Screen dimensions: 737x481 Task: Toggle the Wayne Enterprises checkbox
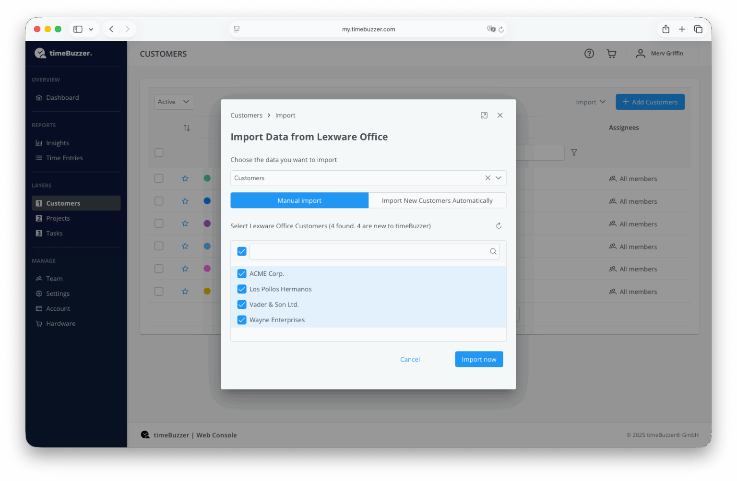click(x=242, y=320)
